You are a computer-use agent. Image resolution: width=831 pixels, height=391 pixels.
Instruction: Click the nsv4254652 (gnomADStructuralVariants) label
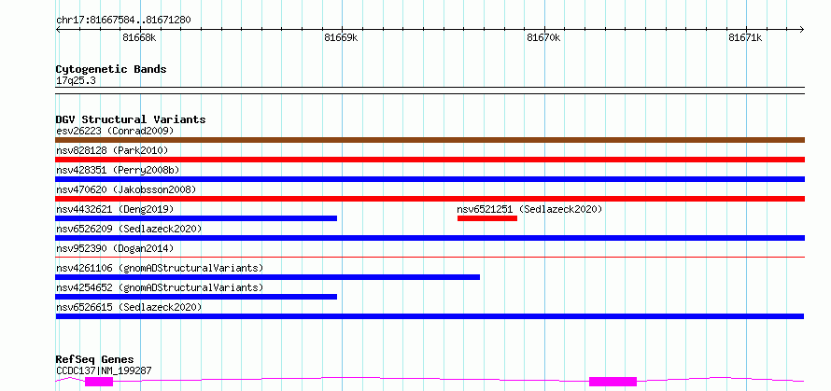[x=160, y=287]
